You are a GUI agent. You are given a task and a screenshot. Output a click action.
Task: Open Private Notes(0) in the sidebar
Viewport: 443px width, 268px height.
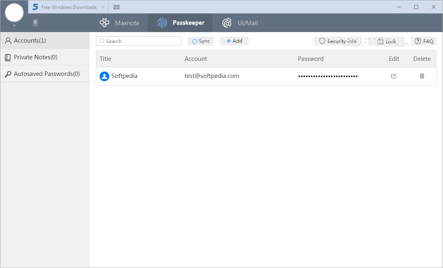click(45, 57)
